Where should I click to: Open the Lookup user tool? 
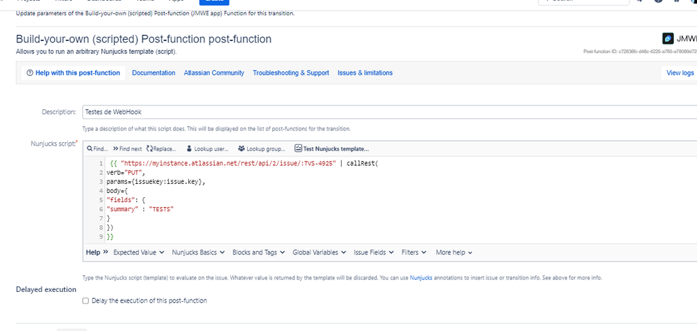(x=208, y=148)
